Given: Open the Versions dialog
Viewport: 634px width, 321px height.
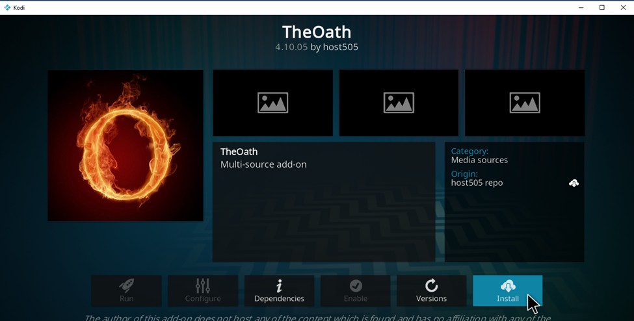Looking at the screenshot, I should click(x=431, y=290).
